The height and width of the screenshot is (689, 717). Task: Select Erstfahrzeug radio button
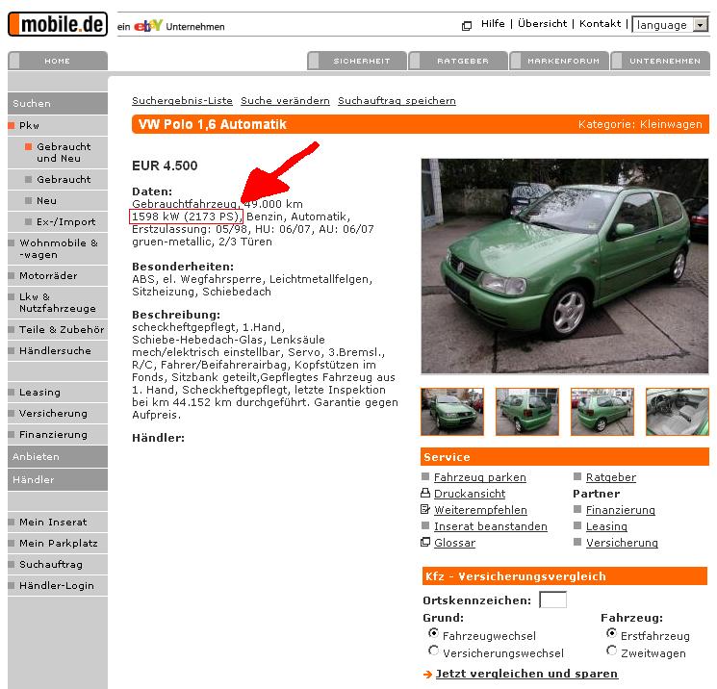[x=611, y=633]
